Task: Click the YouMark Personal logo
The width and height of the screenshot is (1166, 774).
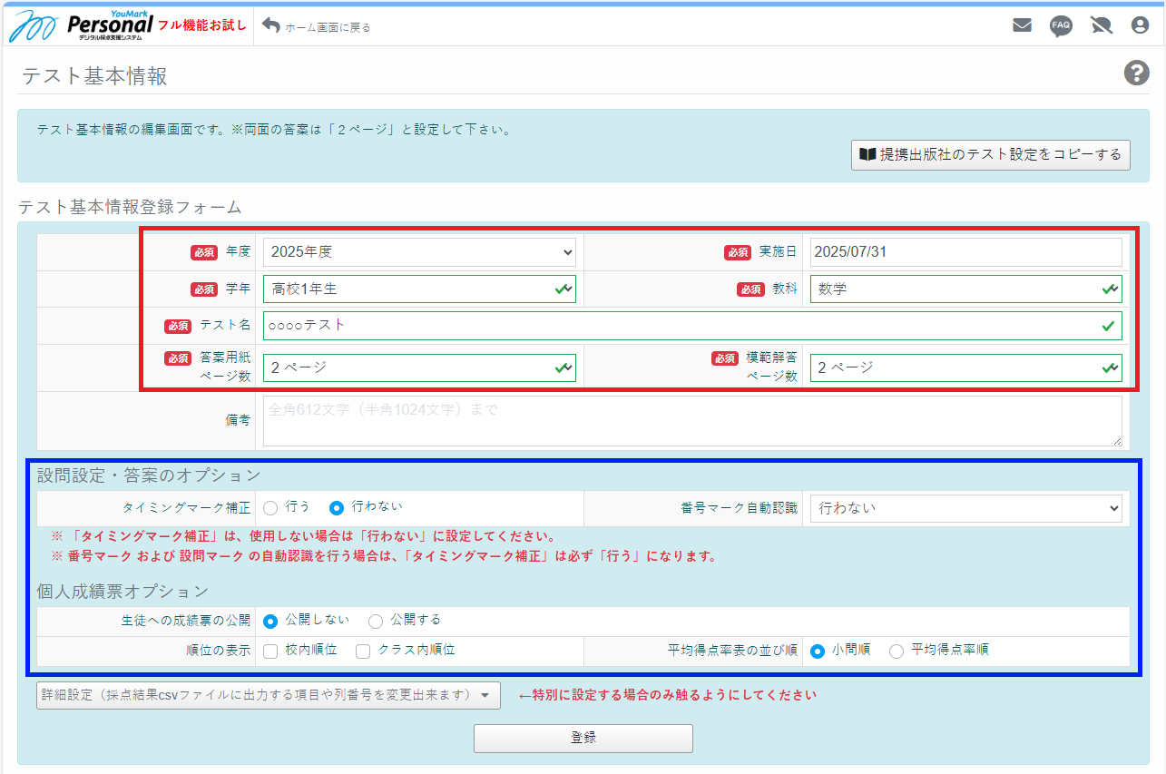Action: 82,25
